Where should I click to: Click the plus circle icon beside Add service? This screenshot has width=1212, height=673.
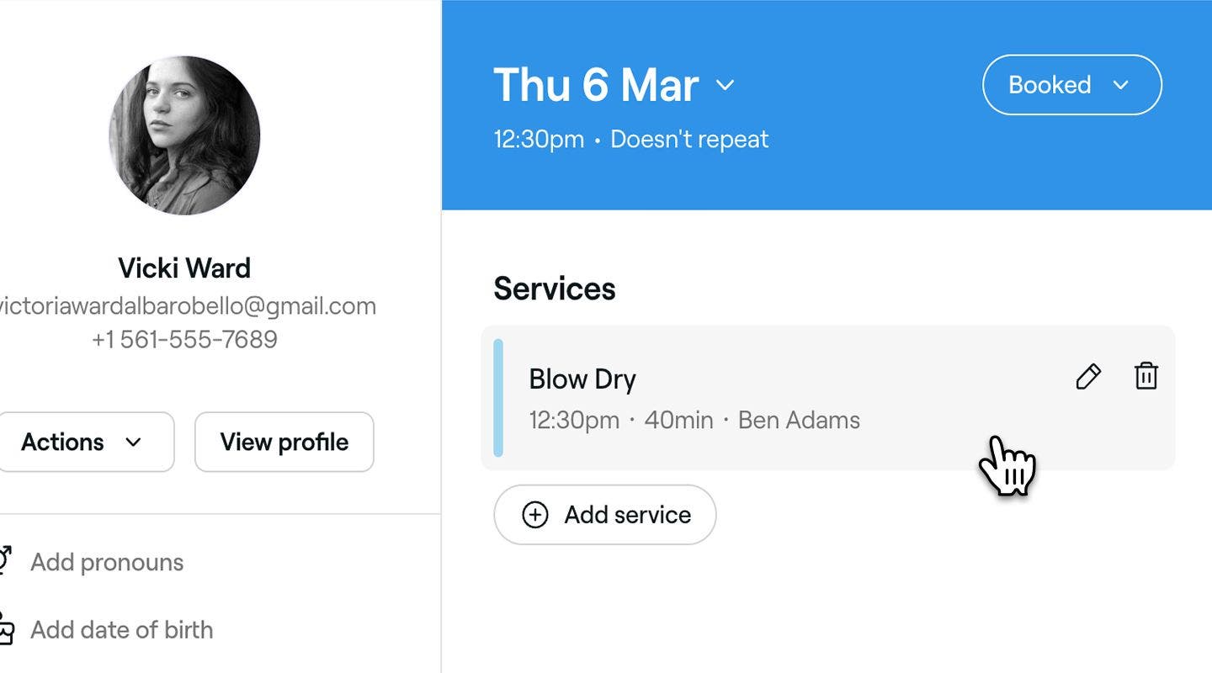[x=535, y=515]
